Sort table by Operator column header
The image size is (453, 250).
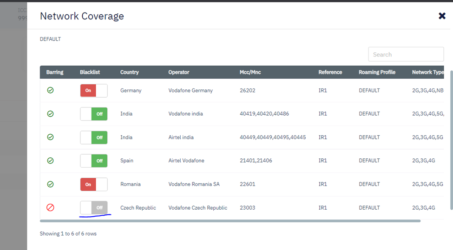point(178,72)
